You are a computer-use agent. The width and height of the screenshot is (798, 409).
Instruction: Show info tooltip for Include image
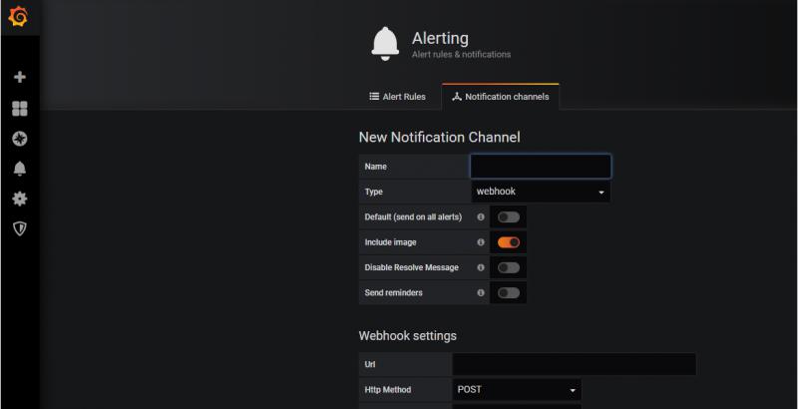click(481, 242)
